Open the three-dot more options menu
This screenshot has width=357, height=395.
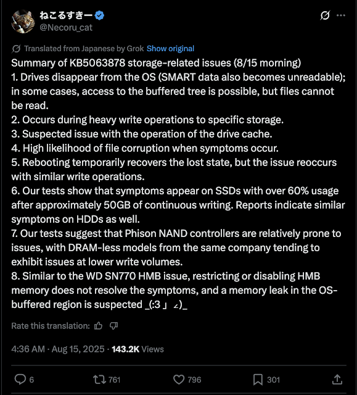click(341, 15)
